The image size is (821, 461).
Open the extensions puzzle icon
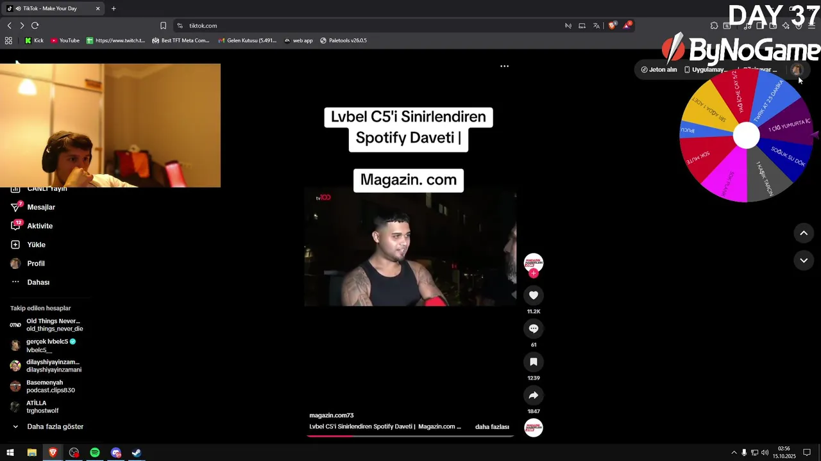tap(714, 26)
